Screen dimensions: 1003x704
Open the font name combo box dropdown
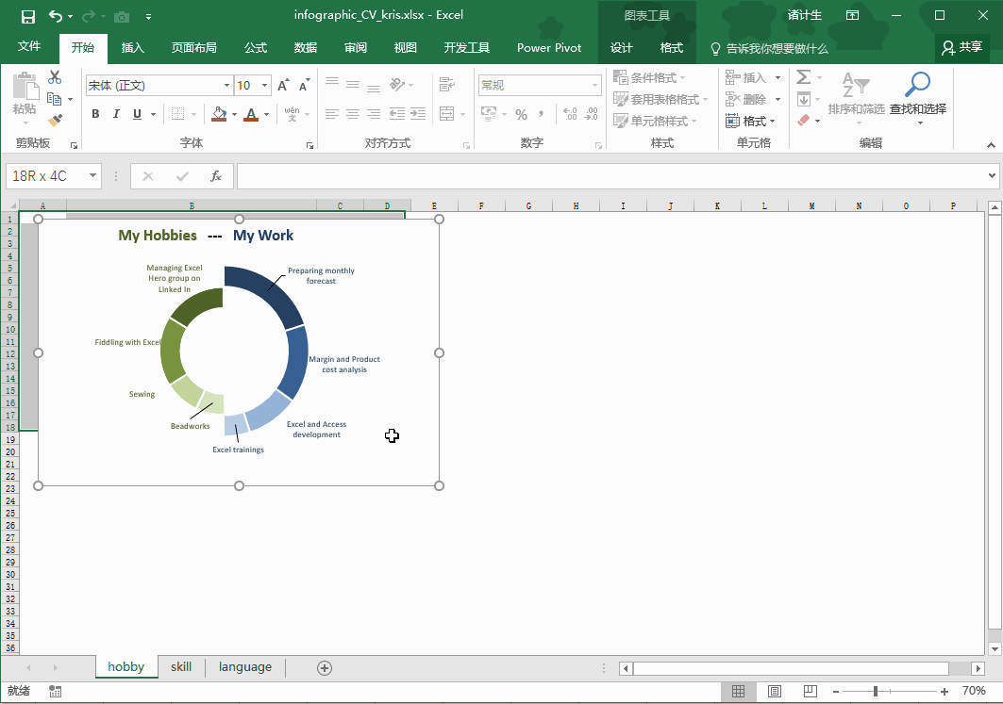(x=226, y=85)
